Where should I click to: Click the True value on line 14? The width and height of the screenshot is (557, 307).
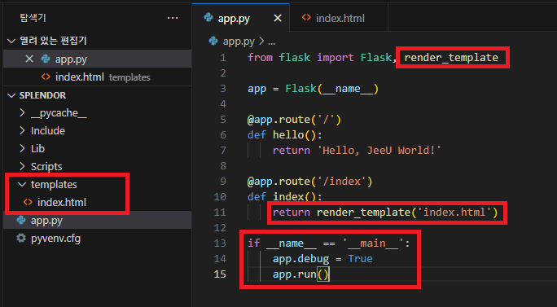click(x=360, y=259)
